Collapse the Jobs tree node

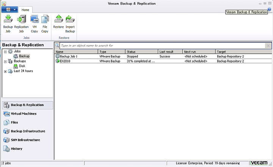5,52
